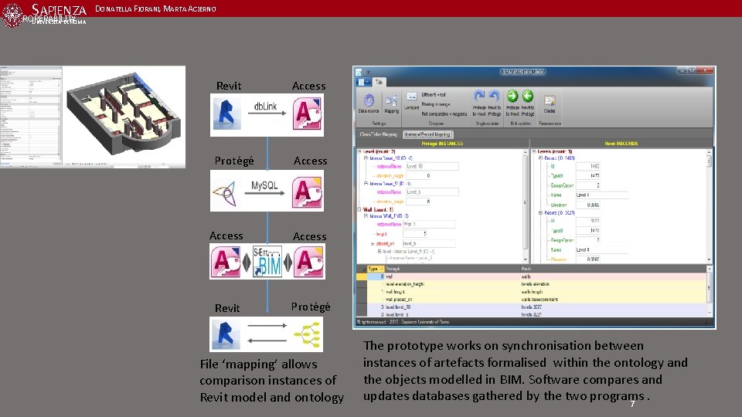This screenshot has height=417, width=742.
Task: Click the Revit icon beside the dbLink arrow
Action: click(x=226, y=114)
